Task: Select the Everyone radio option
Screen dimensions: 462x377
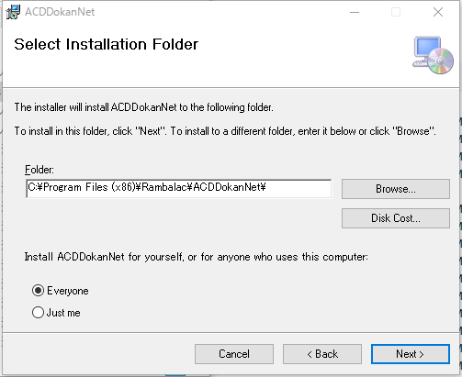Action: [x=38, y=291]
